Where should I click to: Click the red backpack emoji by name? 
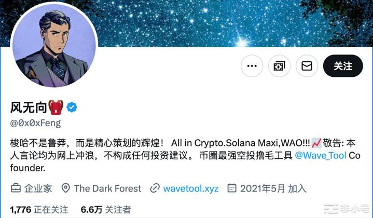(x=56, y=107)
